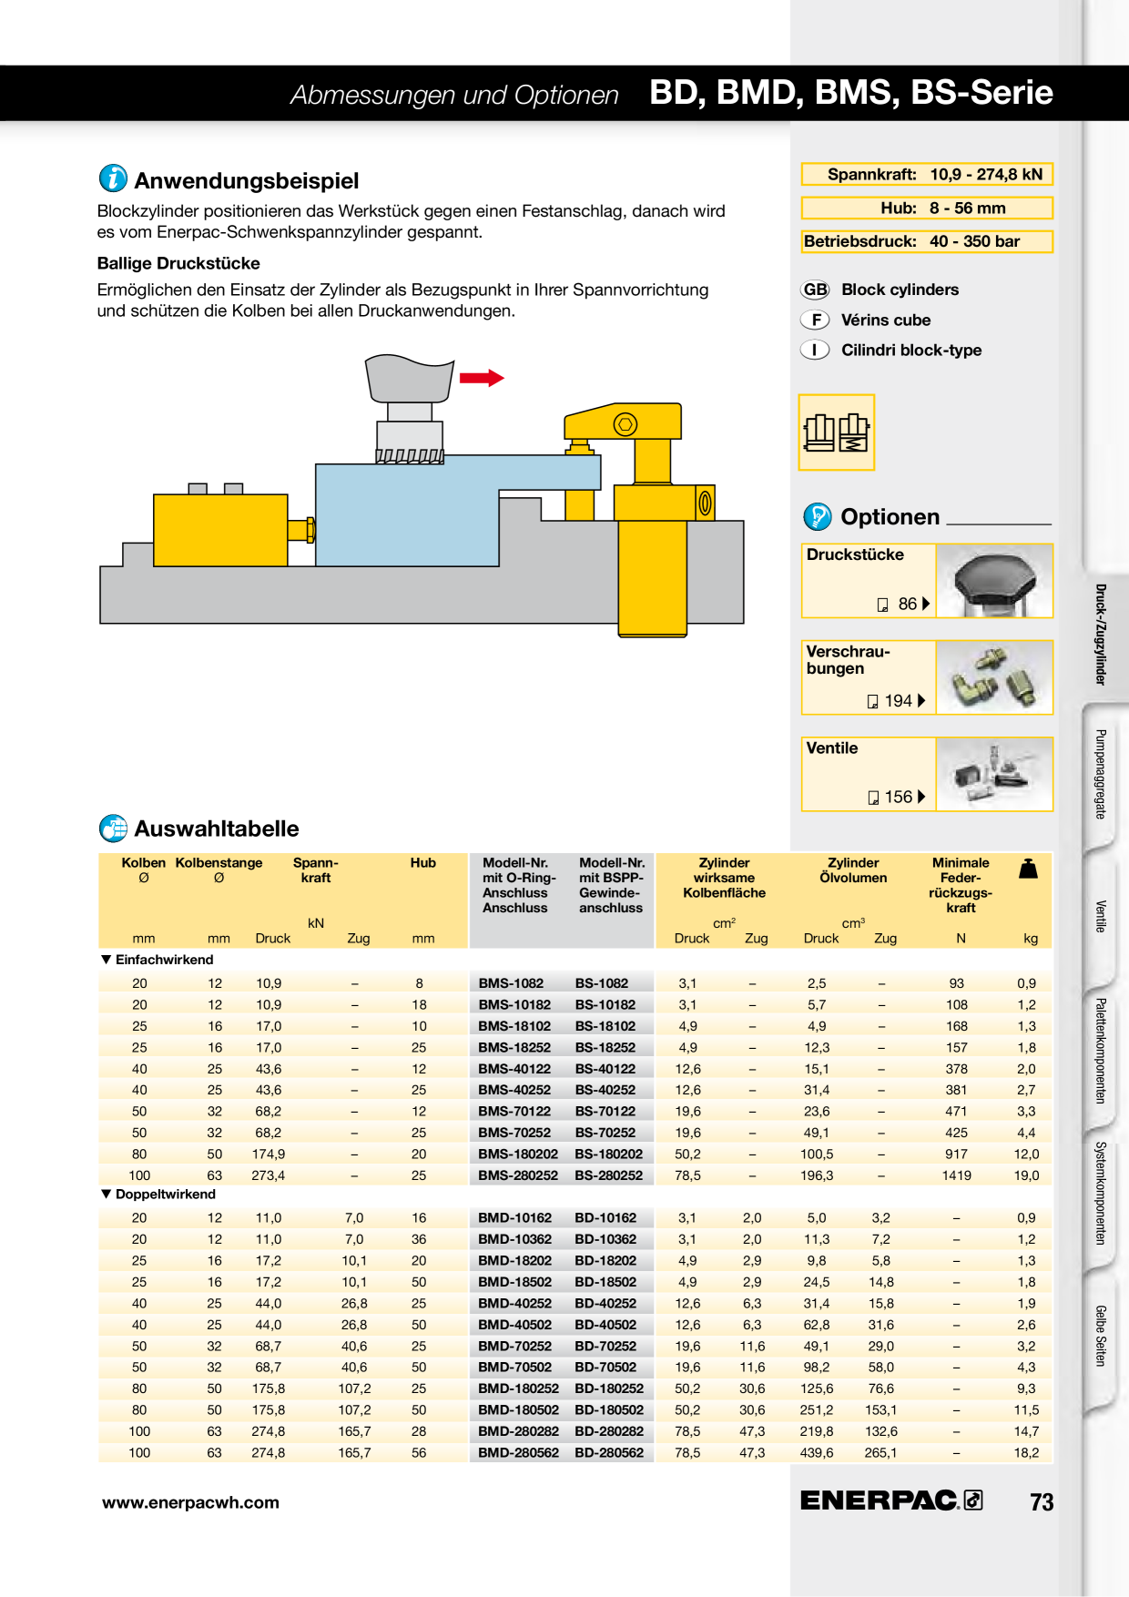Click the weight icon in the table header
Image resolution: width=1129 pixels, height=1597 pixels.
[x=1028, y=869]
